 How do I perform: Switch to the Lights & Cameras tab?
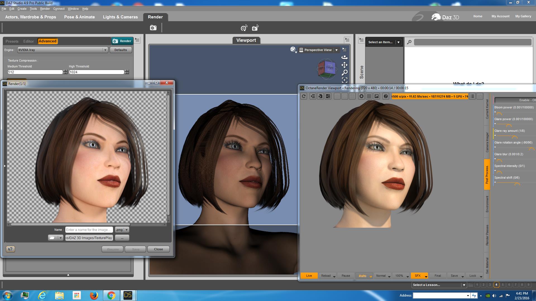(120, 17)
